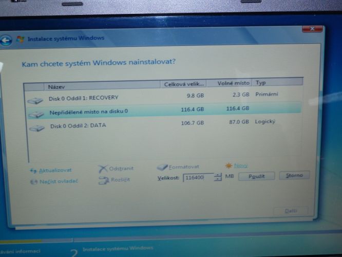
Task: Focus the Velikost size input field
Action: click(x=198, y=177)
